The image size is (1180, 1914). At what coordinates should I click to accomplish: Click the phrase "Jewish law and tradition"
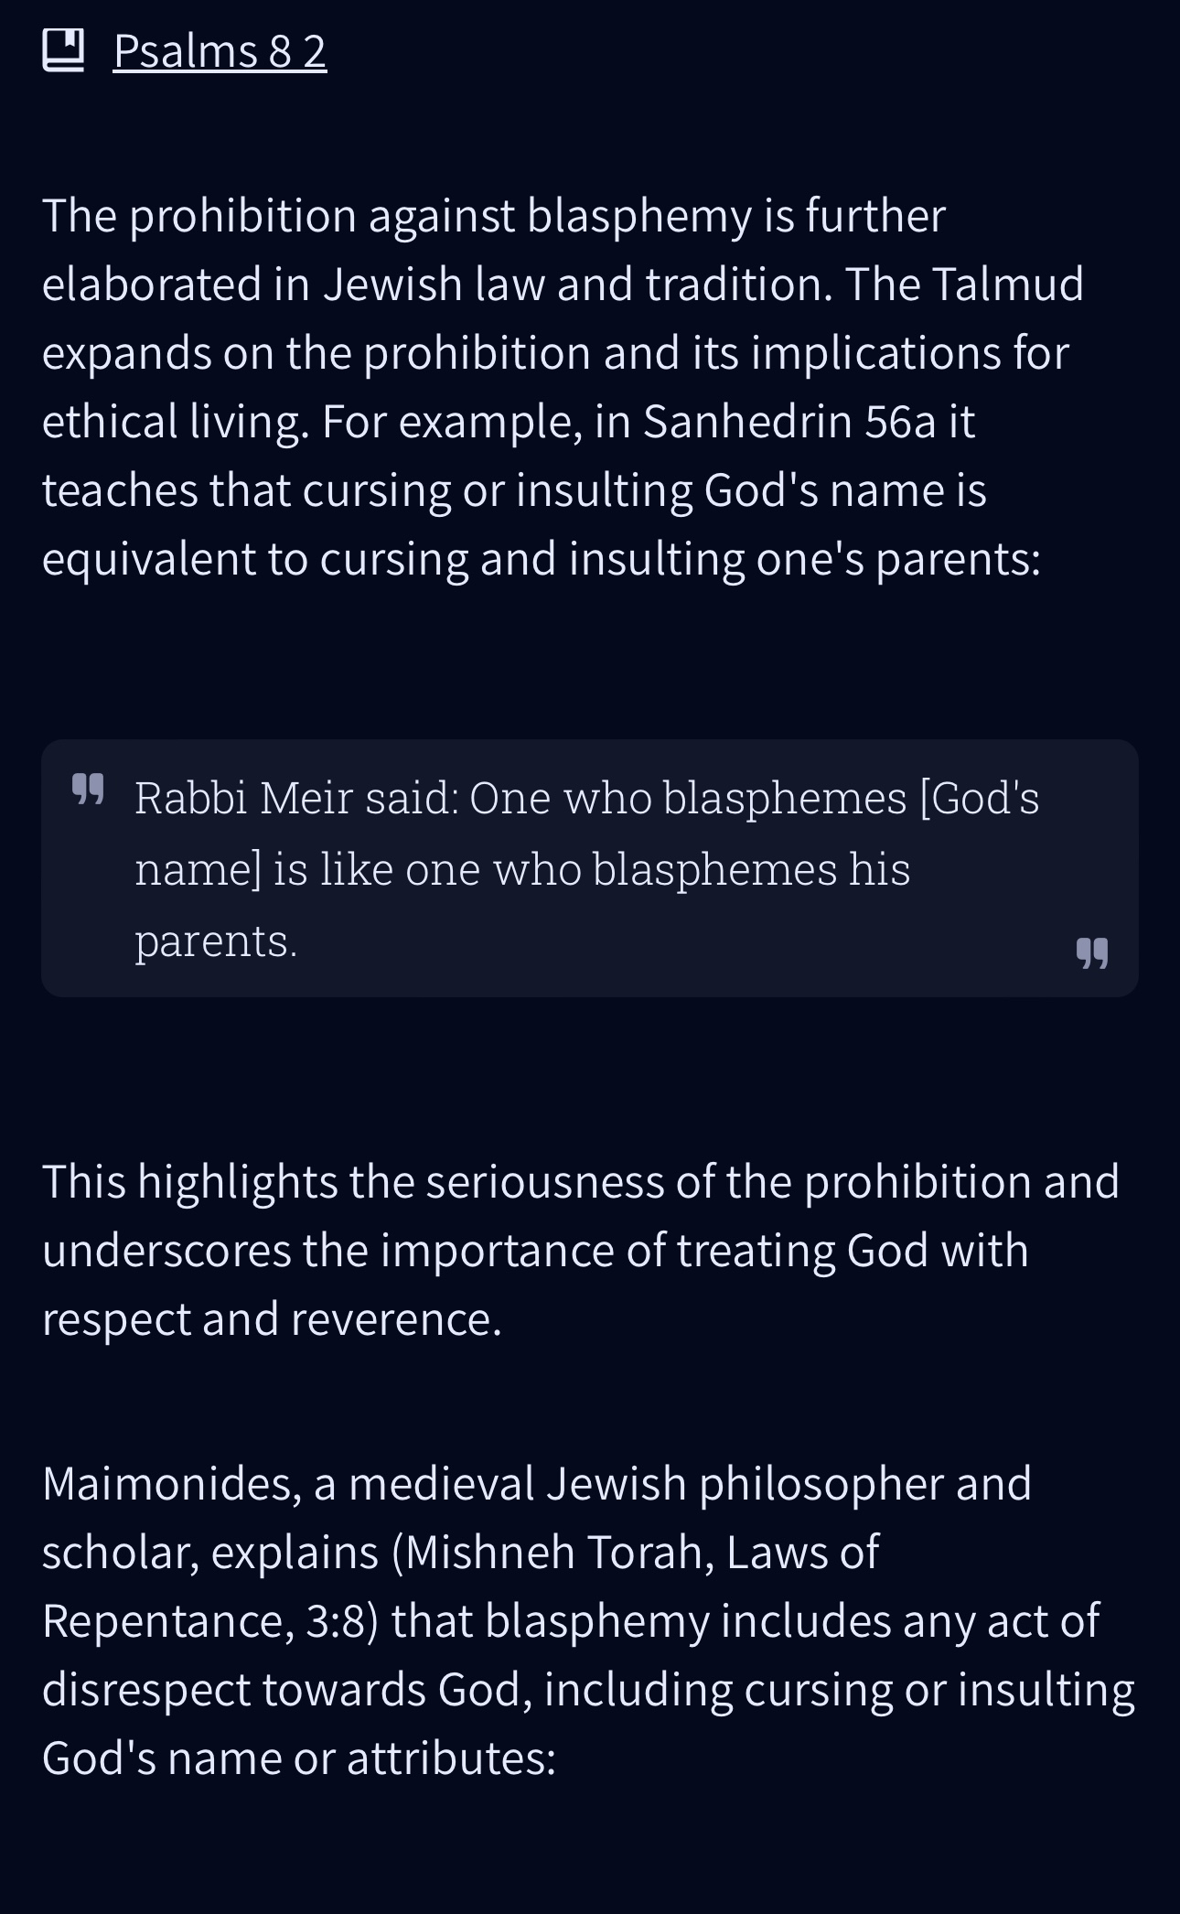point(567,285)
